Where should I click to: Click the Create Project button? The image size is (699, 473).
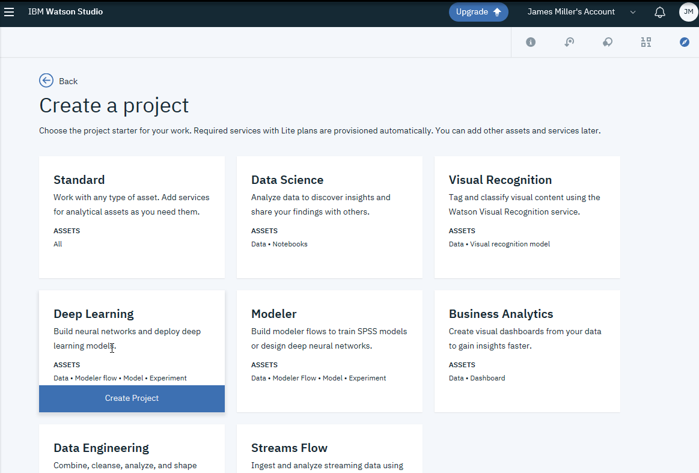tap(132, 398)
